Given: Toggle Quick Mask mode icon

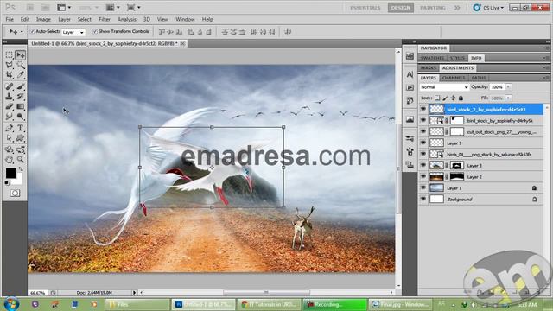Looking at the screenshot, I should click(x=15, y=193).
